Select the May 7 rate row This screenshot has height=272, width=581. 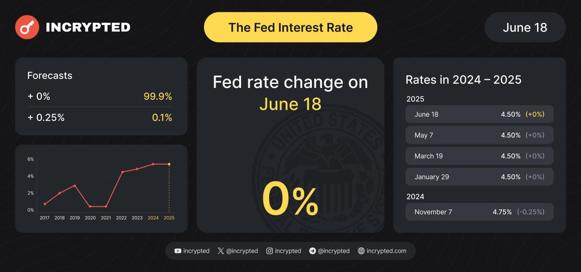(479, 135)
